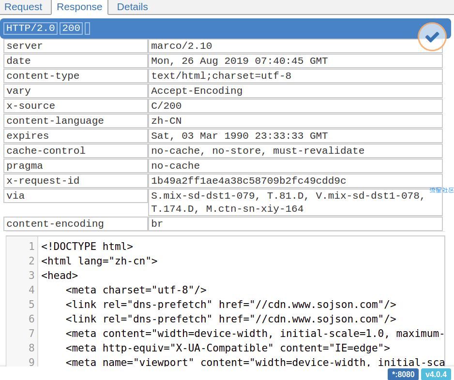Select the Response tab
Screen dimensions: 454x380
point(79,7)
